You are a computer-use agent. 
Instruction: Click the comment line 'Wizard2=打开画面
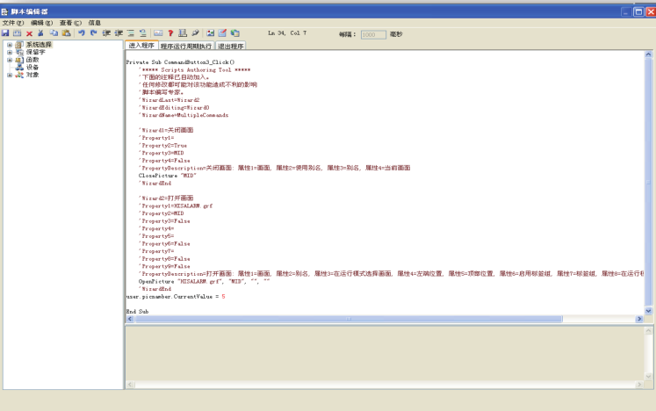click(166, 198)
